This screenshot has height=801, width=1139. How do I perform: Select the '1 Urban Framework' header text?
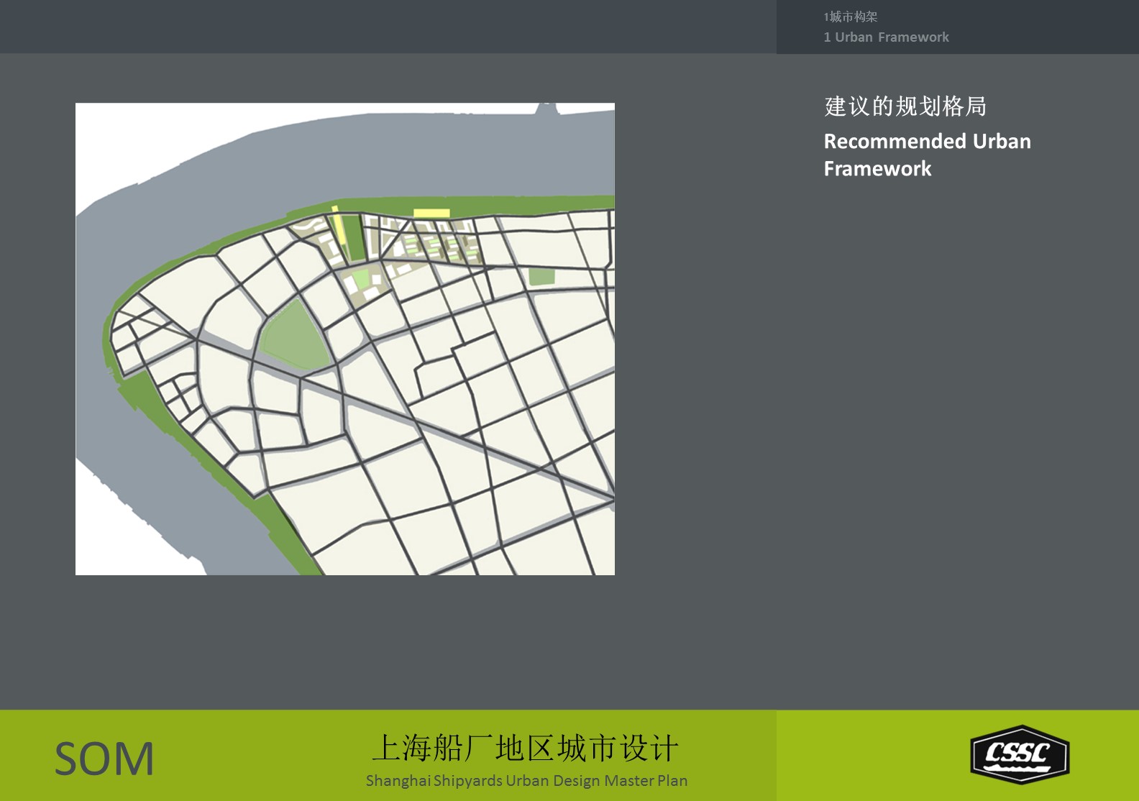[x=886, y=37]
